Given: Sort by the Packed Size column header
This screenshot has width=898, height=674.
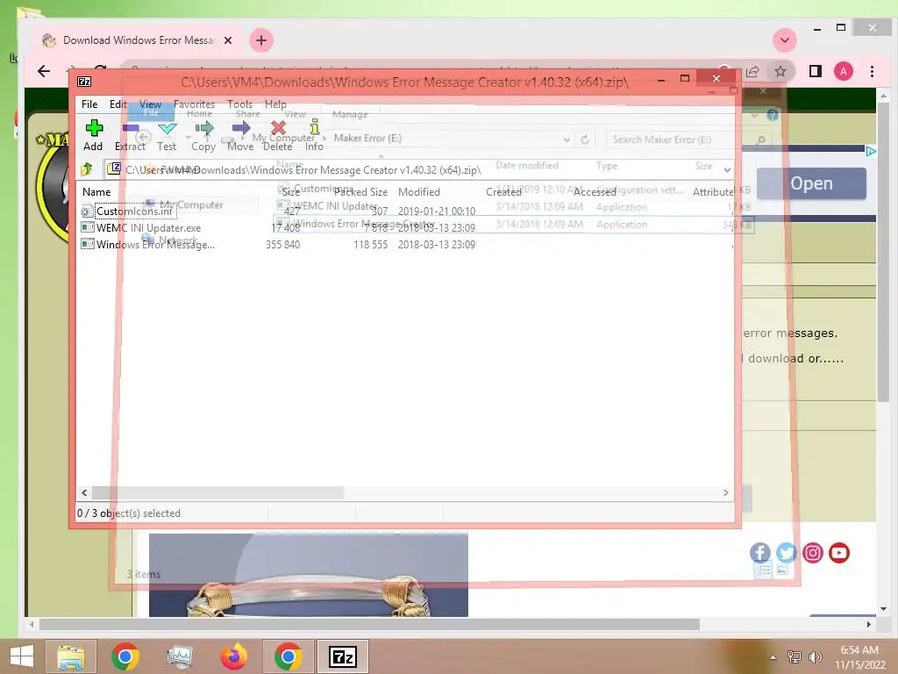Looking at the screenshot, I should (360, 192).
